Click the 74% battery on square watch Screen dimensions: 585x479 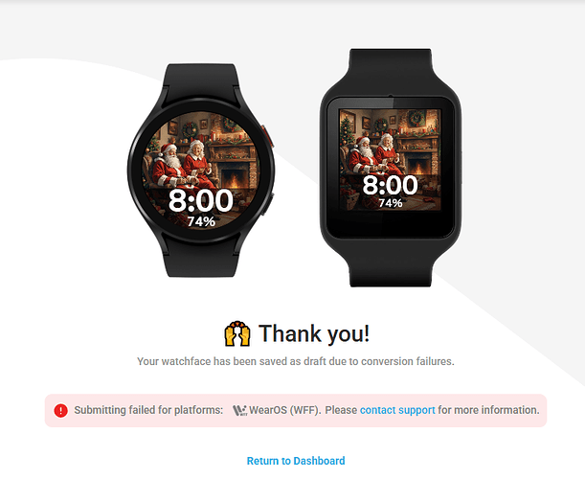(391, 203)
